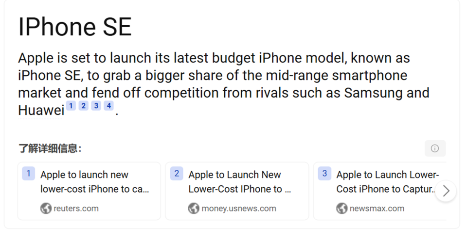Click the globe icon beside reuters.com
The image size is (467, 230).
click(x=46, y=209)
